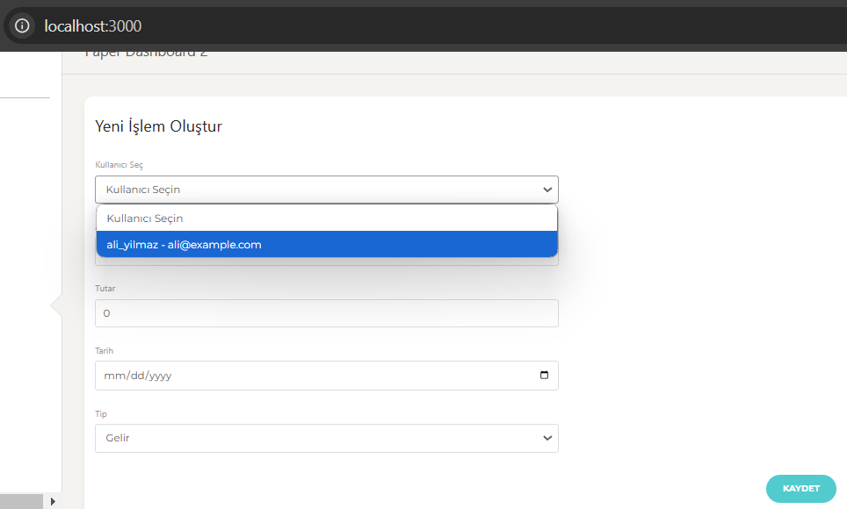Image resolution: width=847 pixels, height=509 pixels.
Task: Click the mm/dd/yyyy date input
Action: 264,376
